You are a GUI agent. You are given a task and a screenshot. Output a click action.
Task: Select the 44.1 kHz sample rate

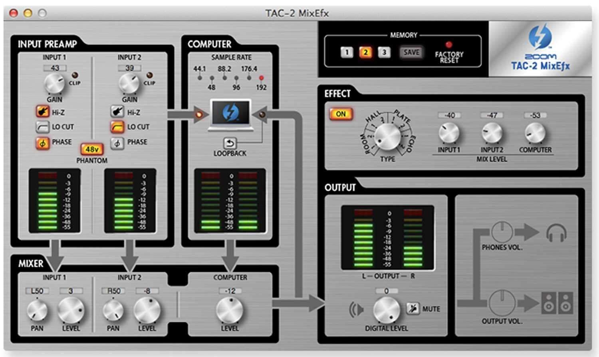pyautogui.click(x=200, y=78)
